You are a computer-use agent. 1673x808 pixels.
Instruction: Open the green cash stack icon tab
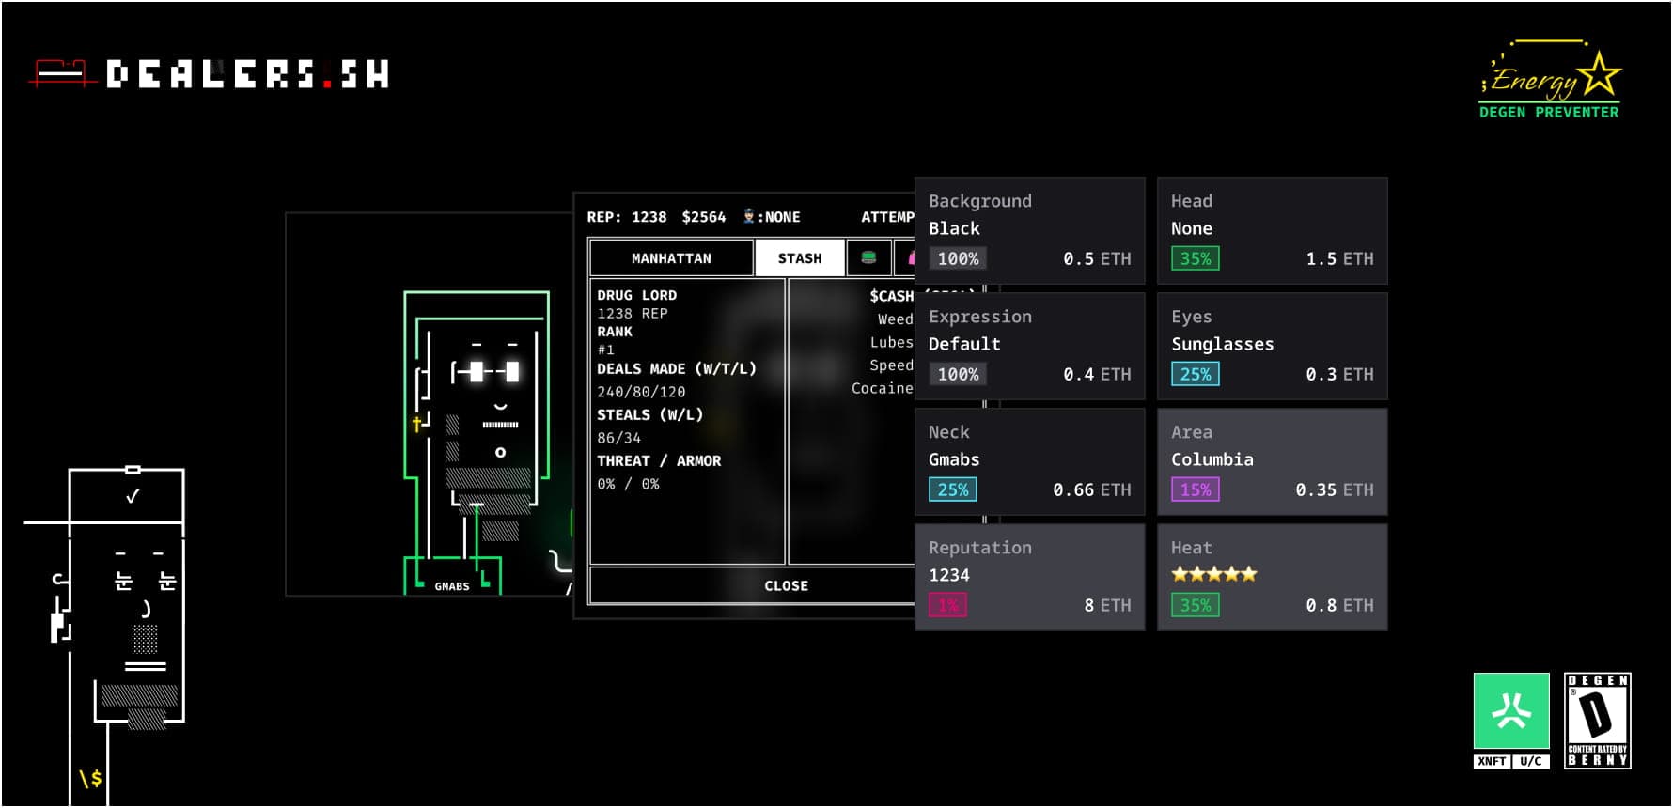(x=868, y=257)
